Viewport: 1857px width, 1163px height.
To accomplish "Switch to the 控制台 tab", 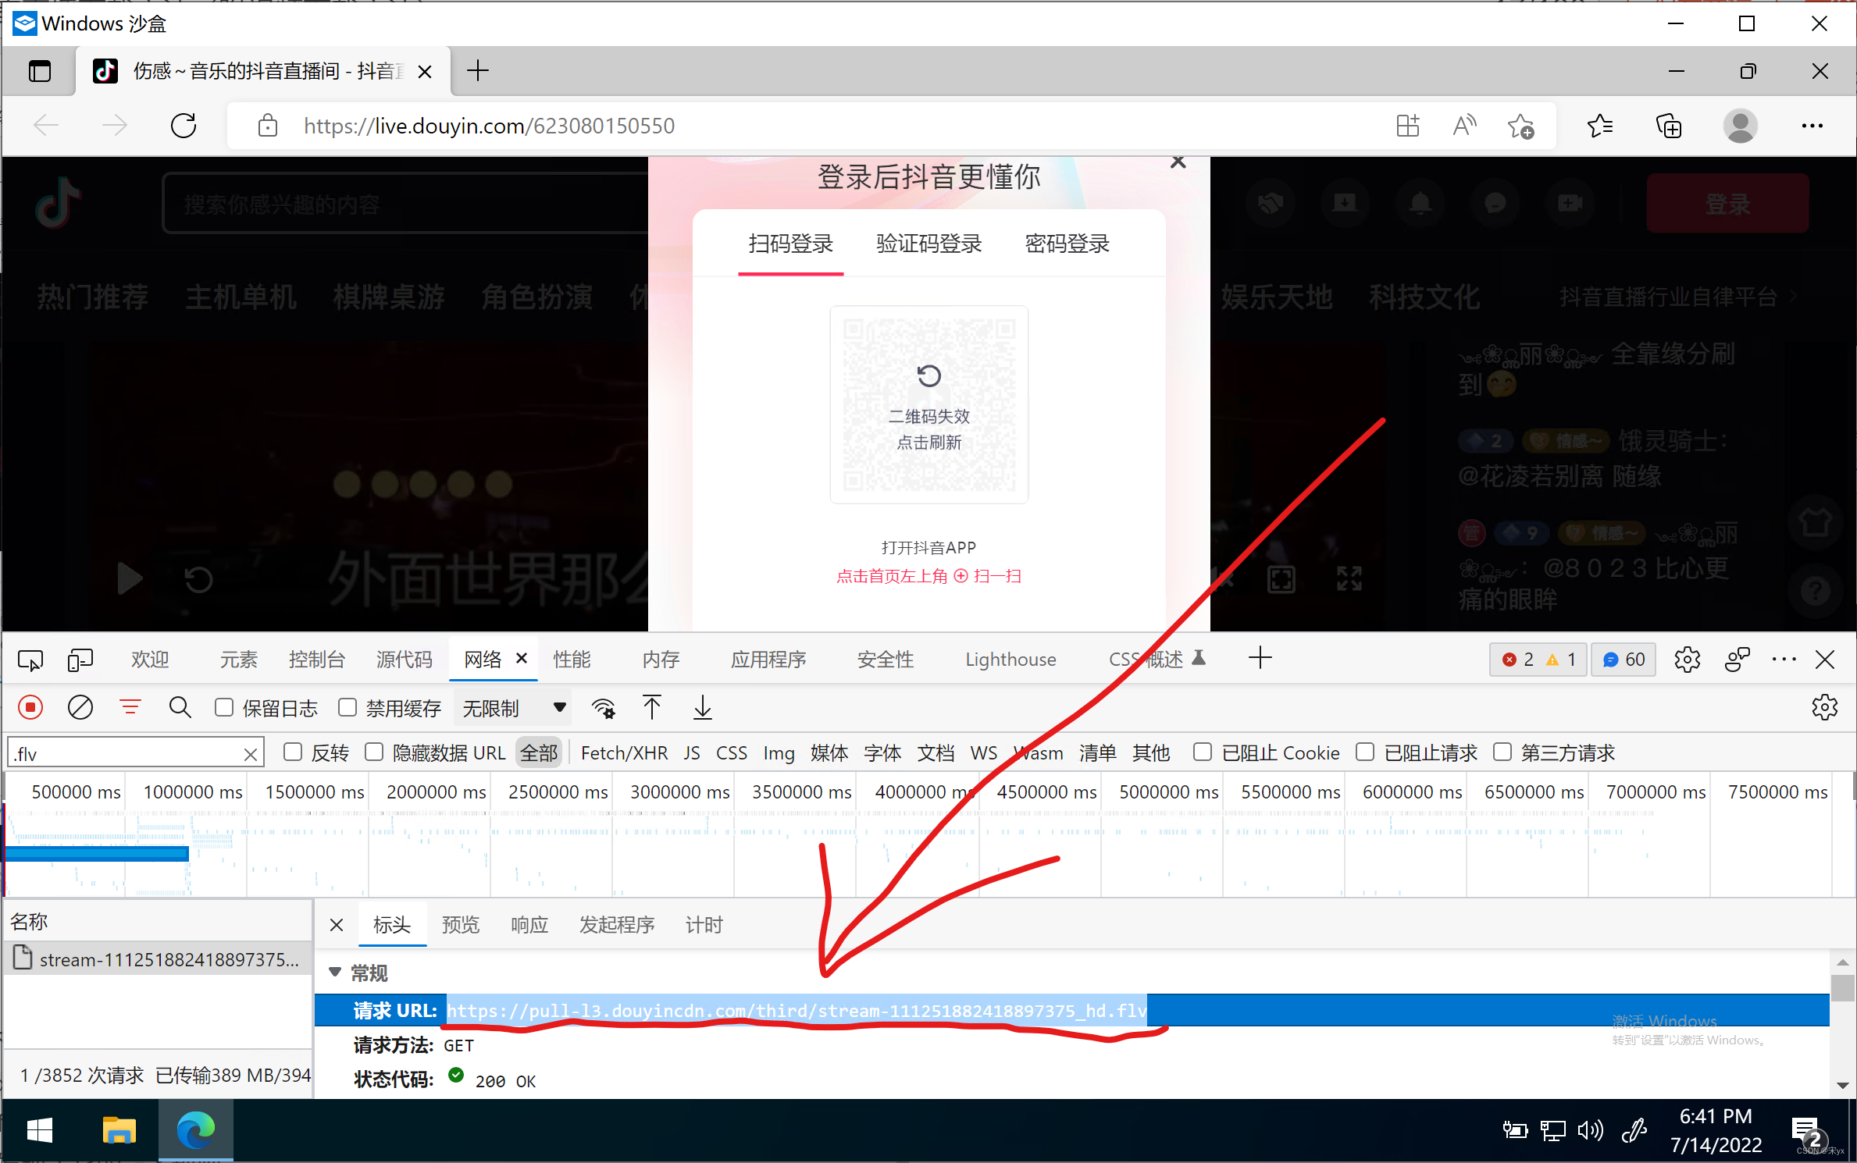I will [316, 660].
